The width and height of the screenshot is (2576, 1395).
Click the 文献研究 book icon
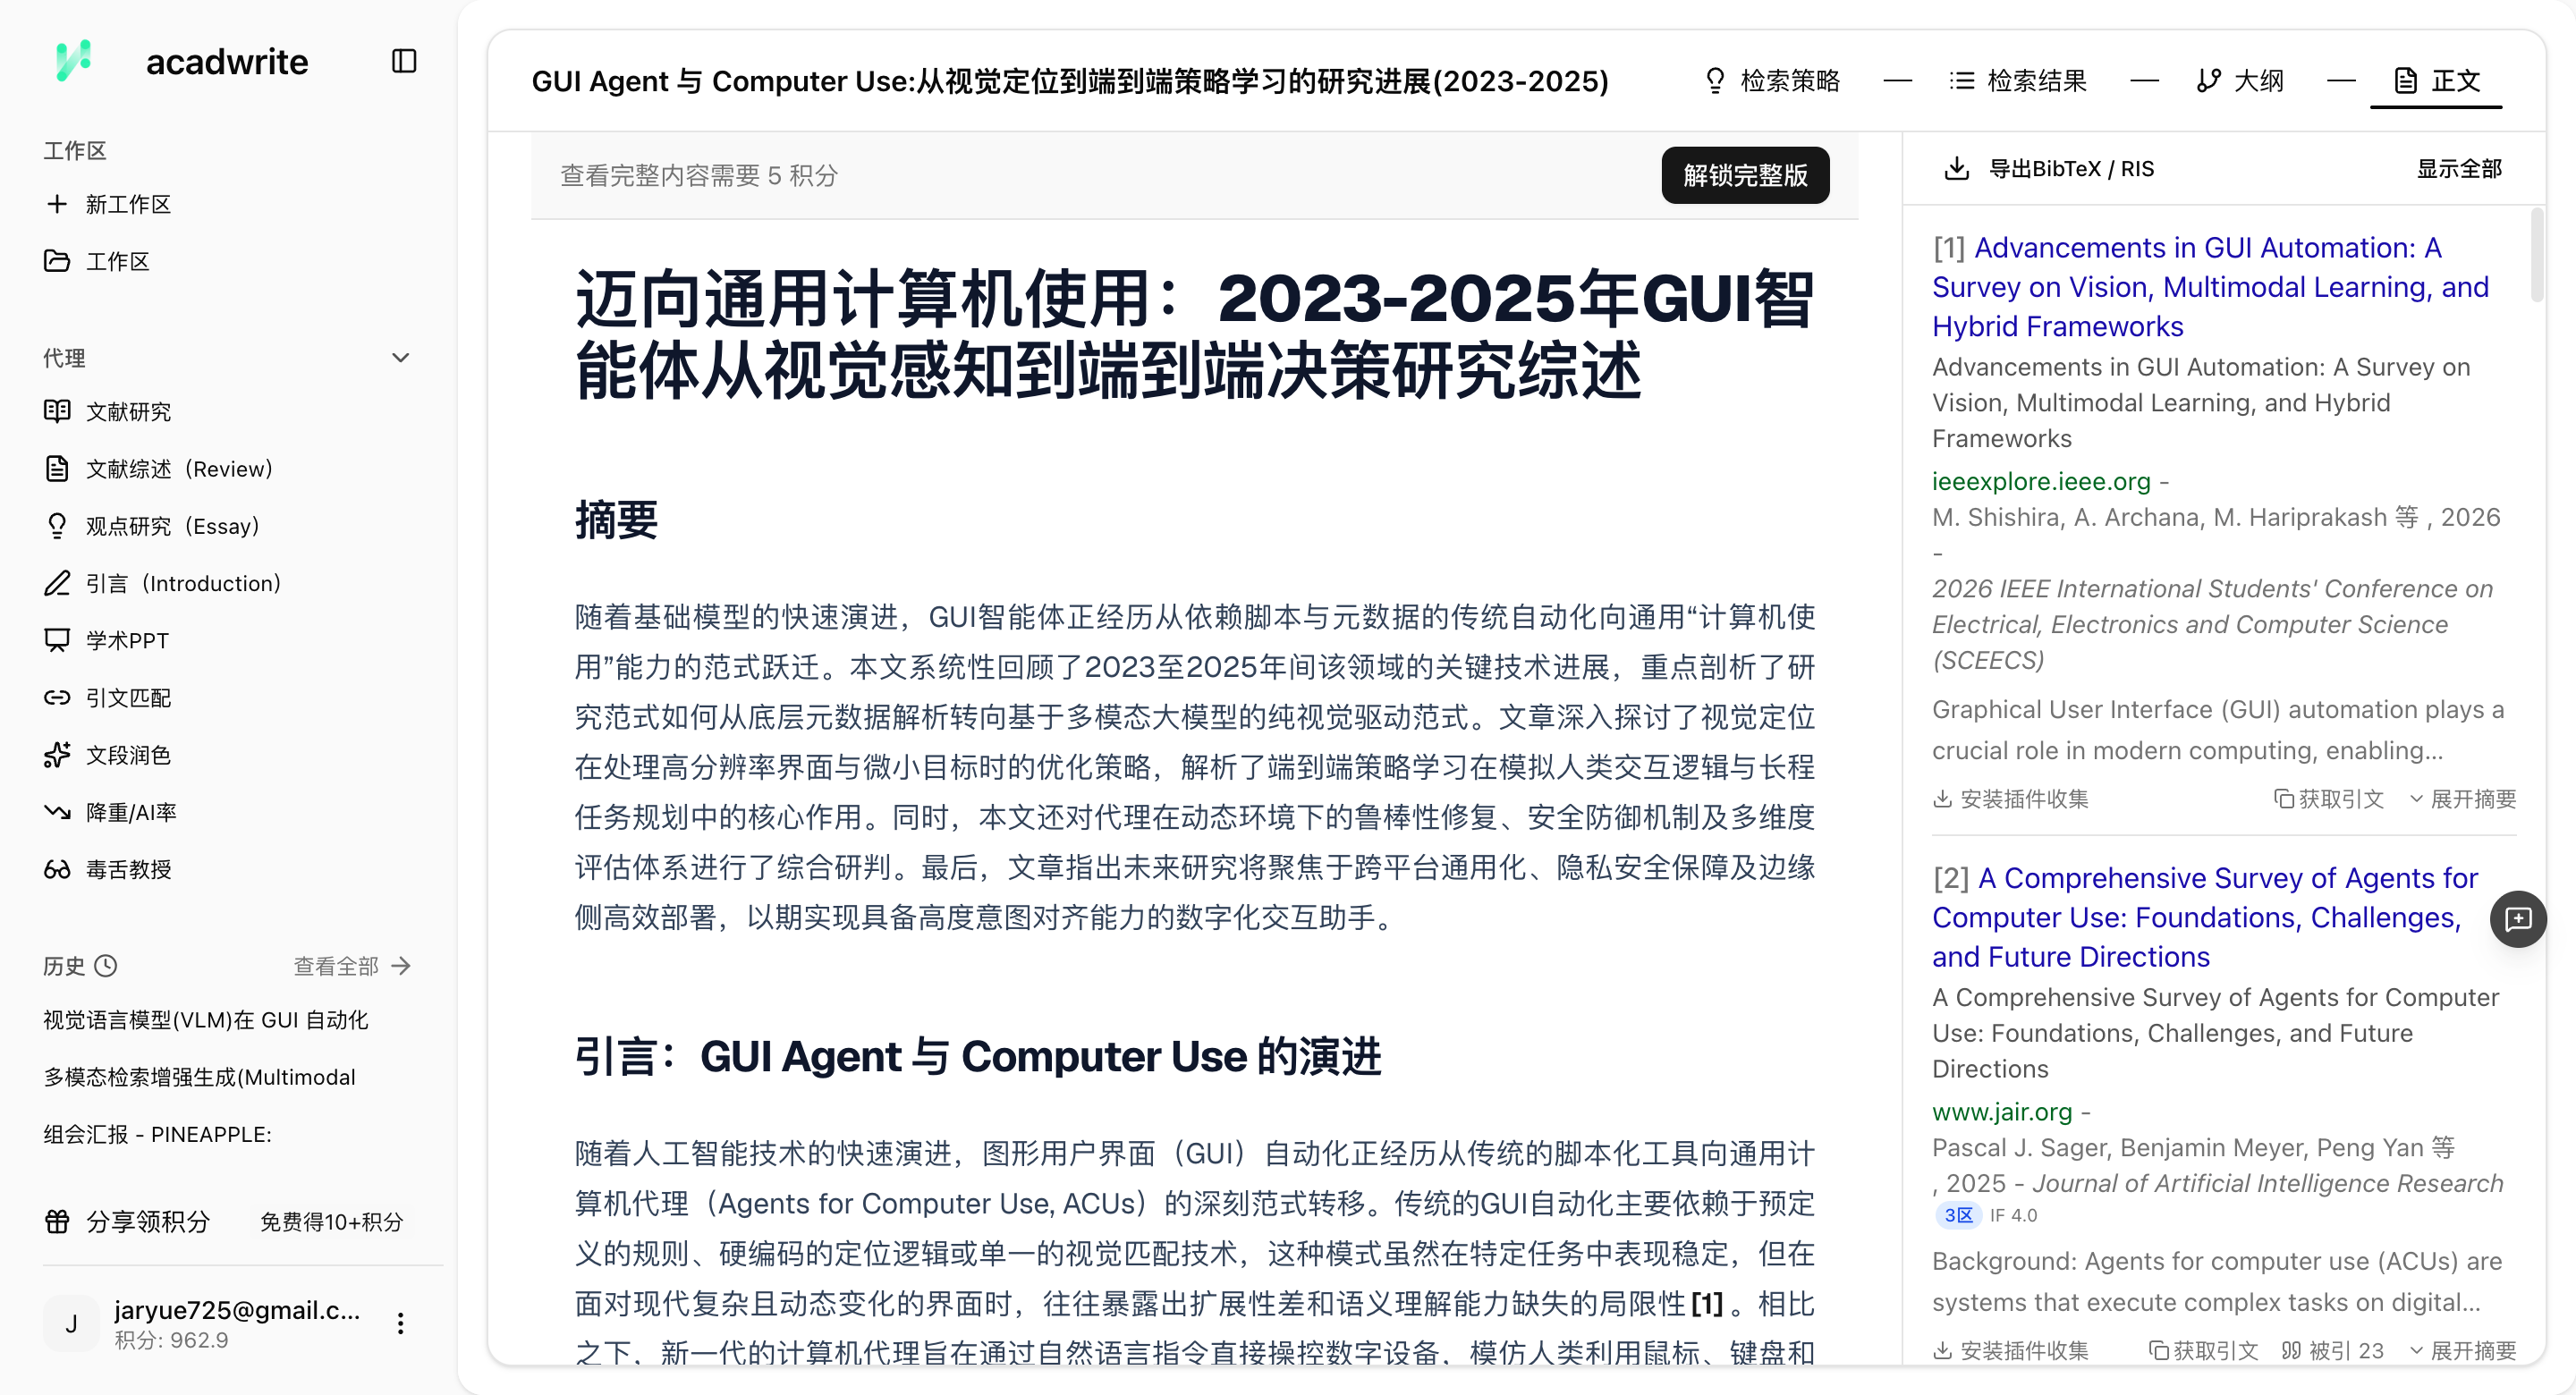pyautogui.click(x=57, y=411)
